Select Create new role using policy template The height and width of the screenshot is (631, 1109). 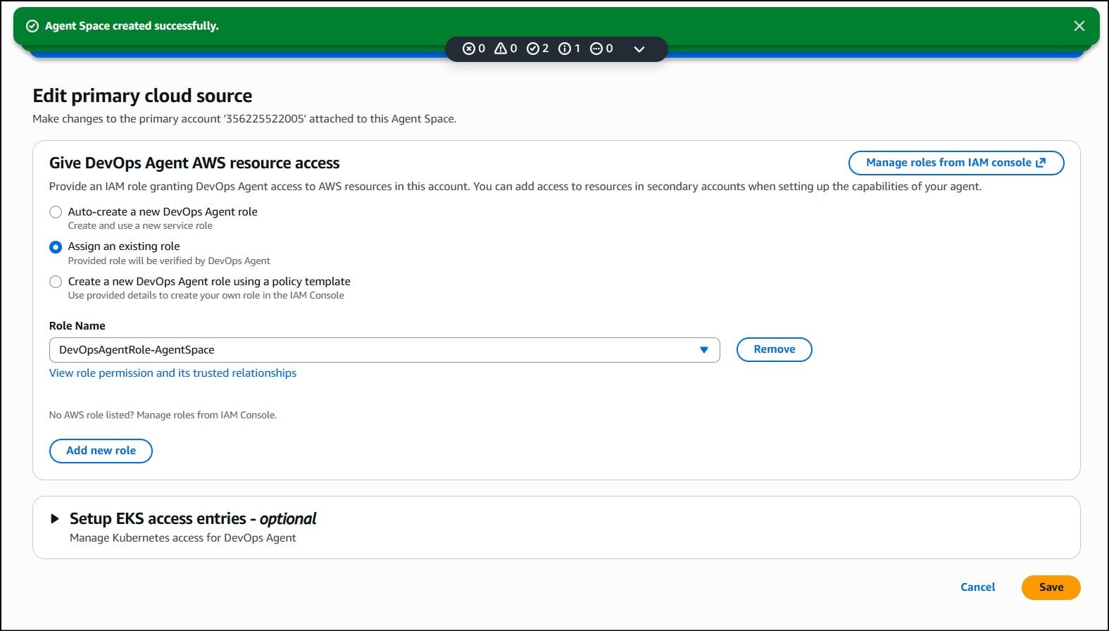[x=56, y=282]
